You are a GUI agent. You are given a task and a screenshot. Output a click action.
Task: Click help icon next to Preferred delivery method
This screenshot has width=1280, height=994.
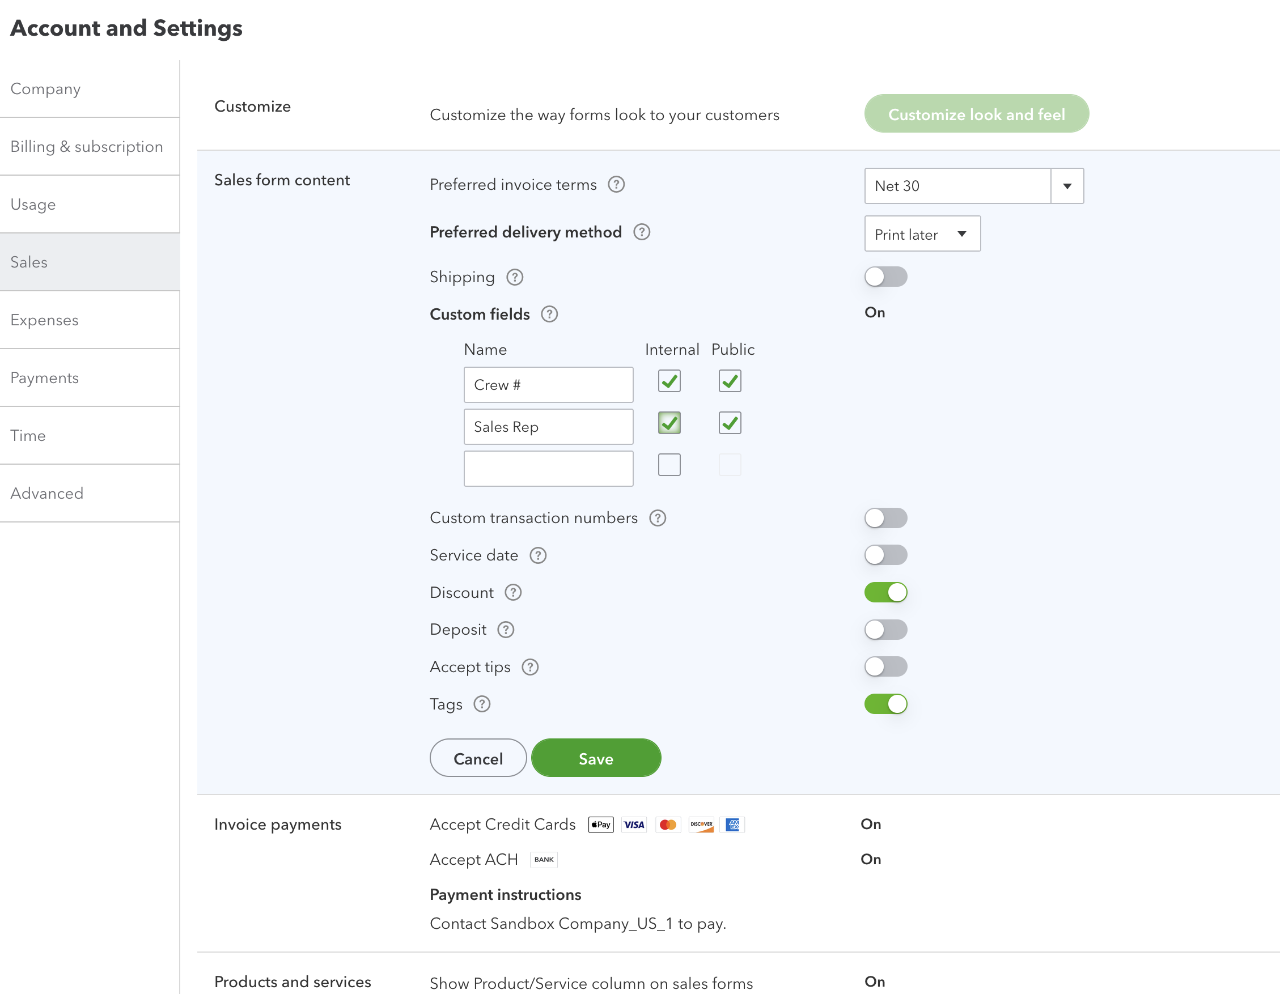642,232
